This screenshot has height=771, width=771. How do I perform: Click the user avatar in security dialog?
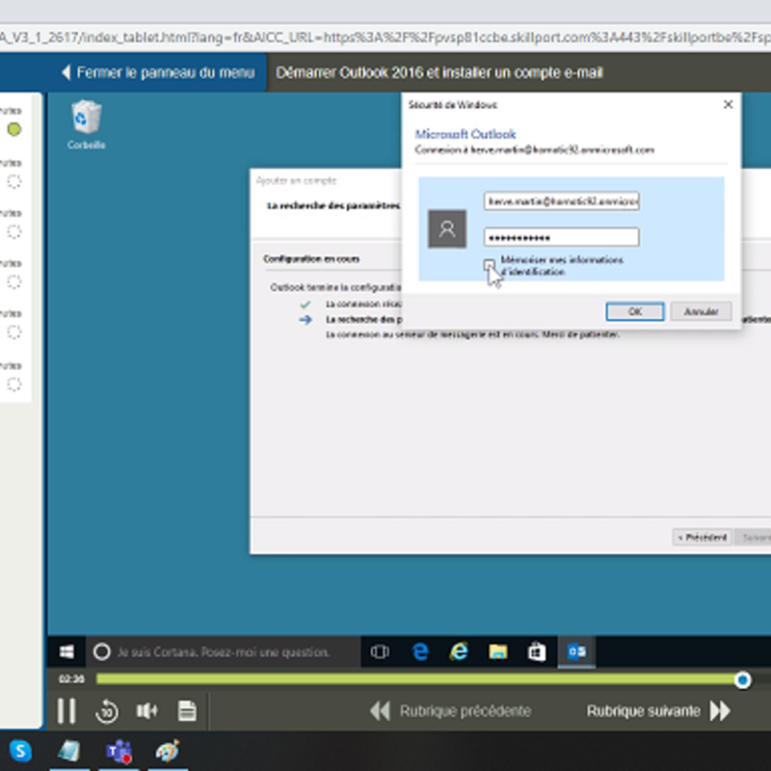coord(447,228)
